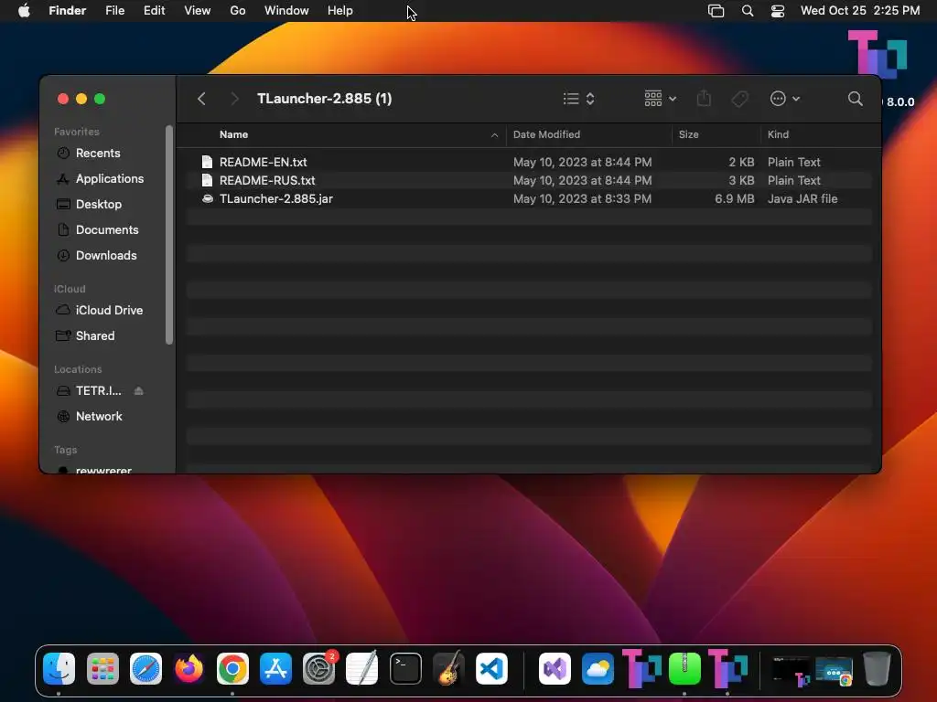The width and height of the screenshot is (937, 702).
Task: Open Terminal from the Dock
Action: point(405,668)
